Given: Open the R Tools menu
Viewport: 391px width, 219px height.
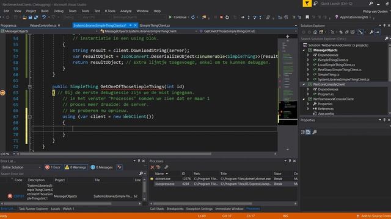Looking at the screenshot, I should coord(110,11).
